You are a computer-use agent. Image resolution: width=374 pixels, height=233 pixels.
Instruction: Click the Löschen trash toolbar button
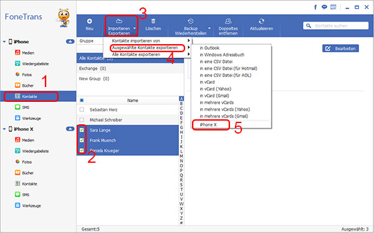pyautogui.click(x=153, y=25)
